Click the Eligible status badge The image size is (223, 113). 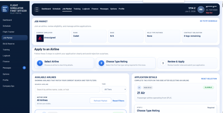tap(208, 87)
